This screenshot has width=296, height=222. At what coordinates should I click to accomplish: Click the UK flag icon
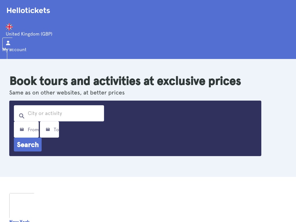tap(9, 27)
